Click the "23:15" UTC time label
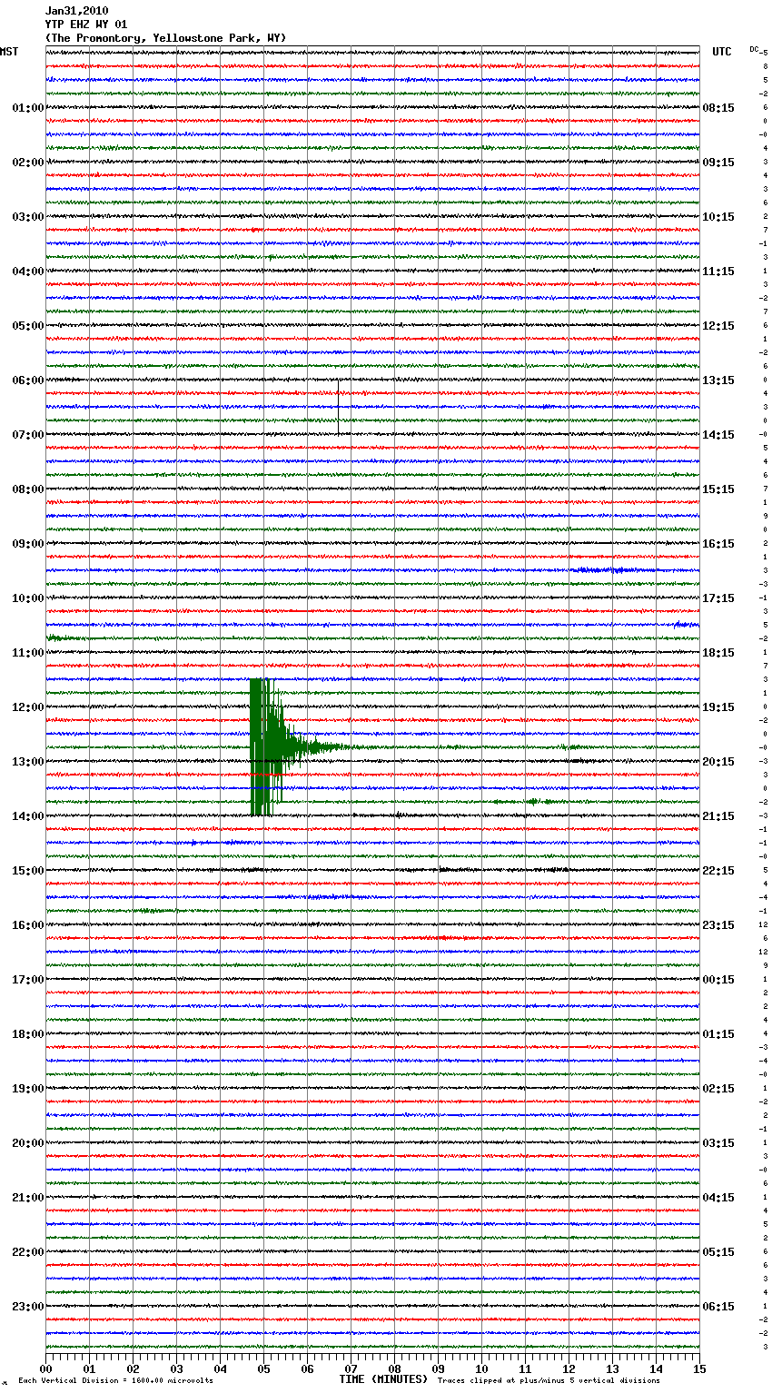 (x=718, y=925)
